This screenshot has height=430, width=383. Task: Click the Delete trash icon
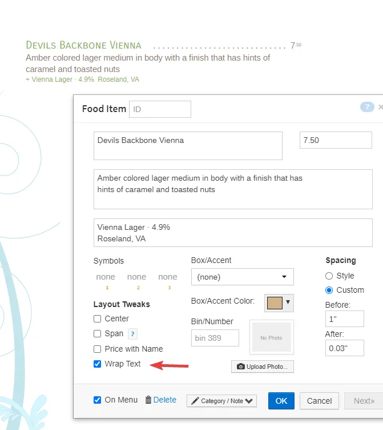[148, 400]
